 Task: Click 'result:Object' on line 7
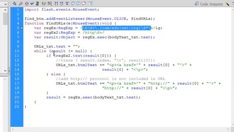[x=60, y=37]
